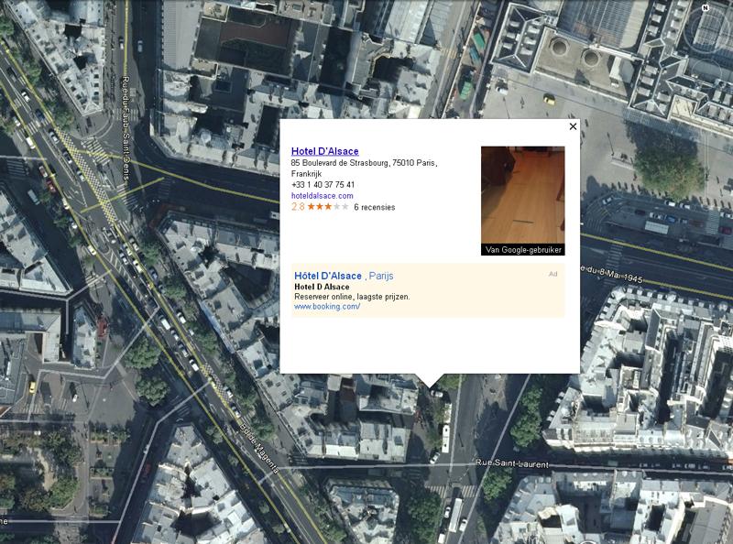
Task: Visit the hoteldalsace.com website link
Action: (323, 196)
